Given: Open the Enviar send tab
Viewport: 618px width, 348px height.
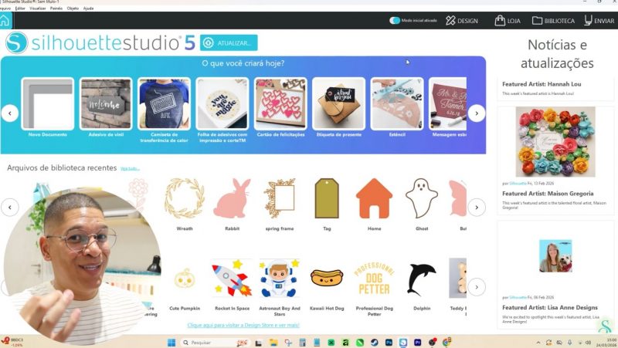Looking at the screenshot, I should click(x=599, y=21).
